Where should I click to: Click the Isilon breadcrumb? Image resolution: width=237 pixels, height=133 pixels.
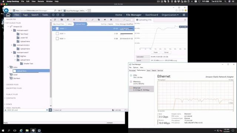coord(70,24)
